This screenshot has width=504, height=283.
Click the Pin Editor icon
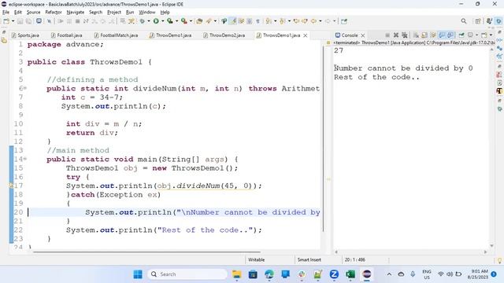344,21
